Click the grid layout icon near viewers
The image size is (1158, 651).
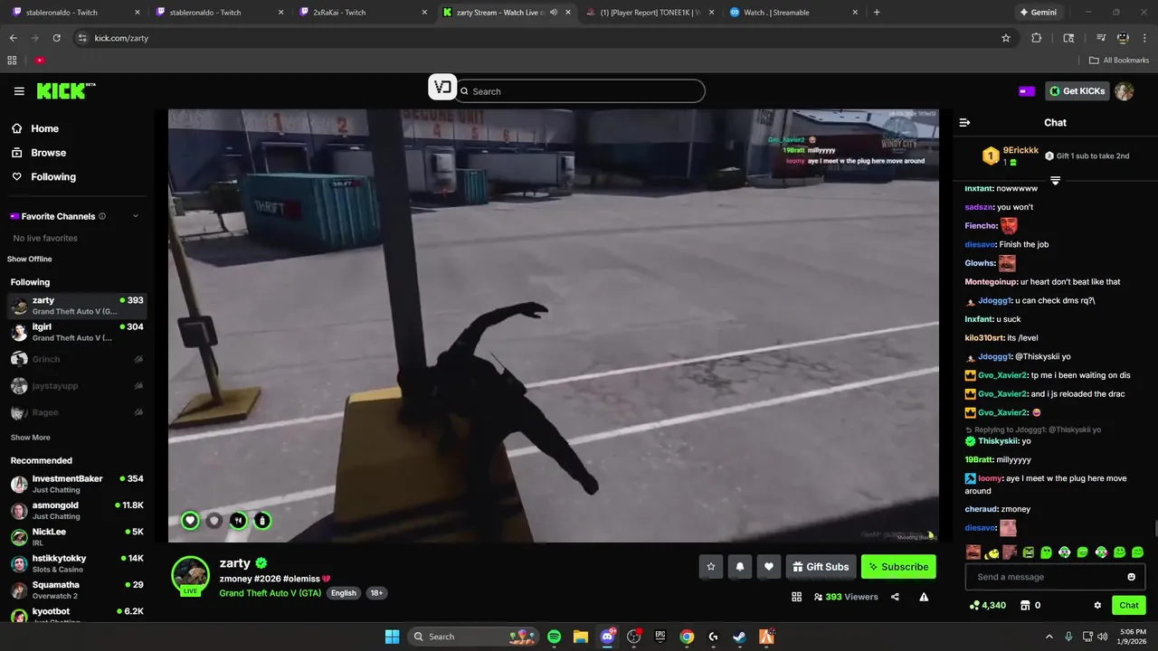797,597
